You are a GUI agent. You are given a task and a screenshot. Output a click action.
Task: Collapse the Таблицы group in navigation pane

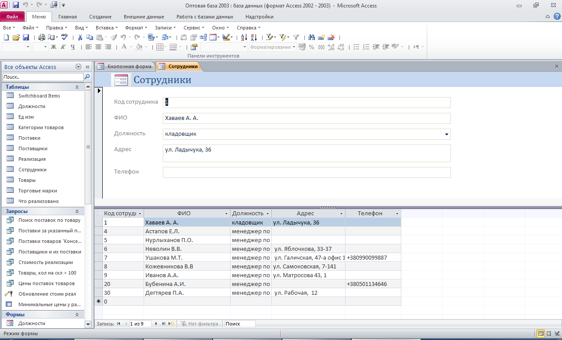(x=77, y=87)
